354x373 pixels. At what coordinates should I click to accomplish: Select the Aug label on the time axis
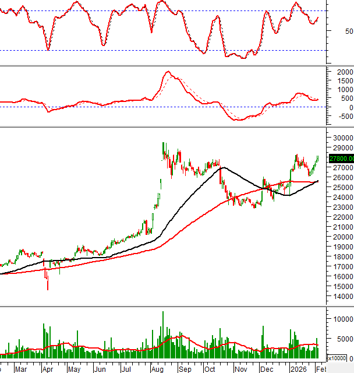coord(156,369)
